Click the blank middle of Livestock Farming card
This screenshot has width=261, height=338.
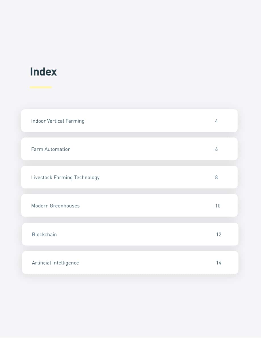[x=157, y=177]
